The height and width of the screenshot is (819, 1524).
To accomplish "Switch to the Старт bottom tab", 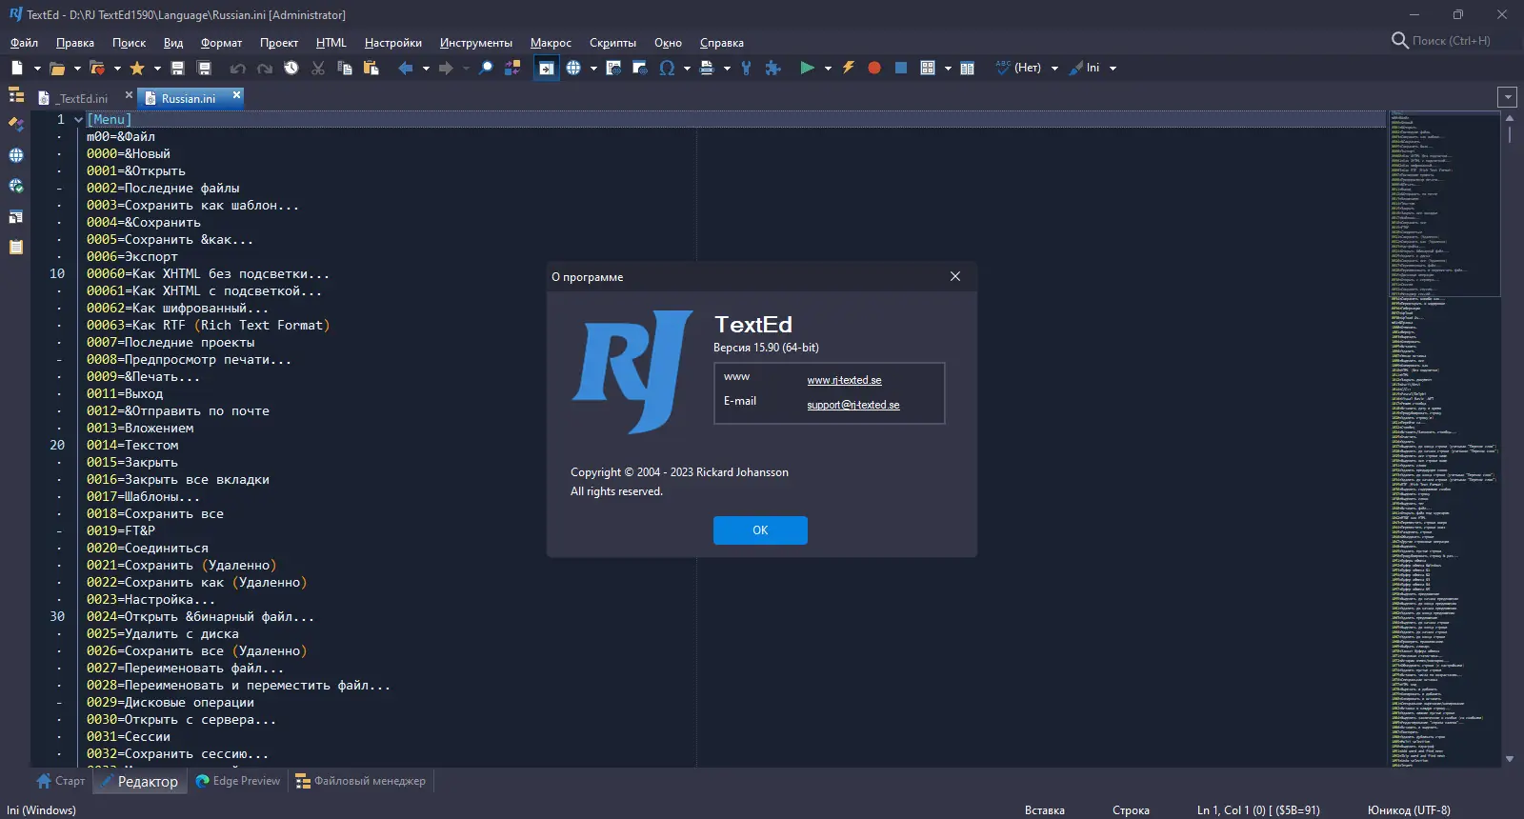I will (x=61, y=781).
